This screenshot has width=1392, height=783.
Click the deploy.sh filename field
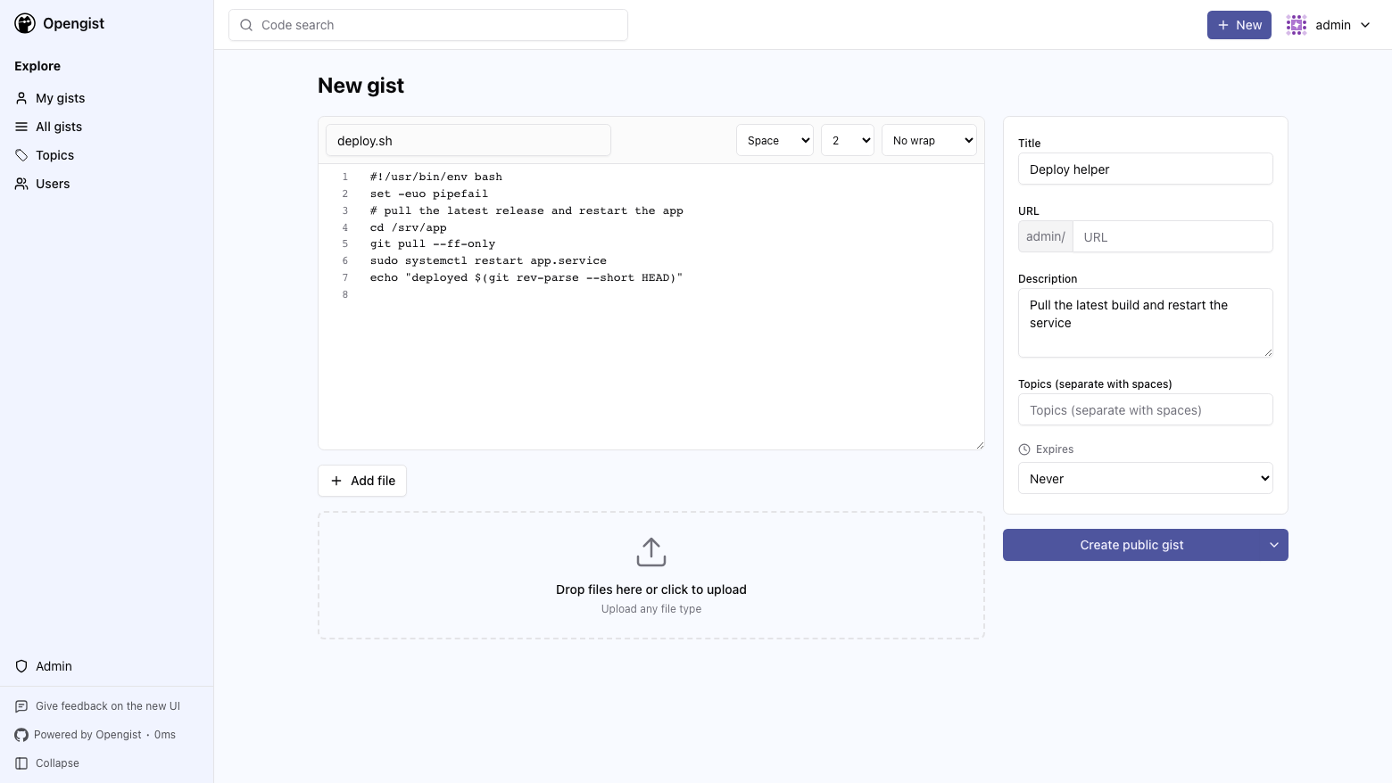468,140
